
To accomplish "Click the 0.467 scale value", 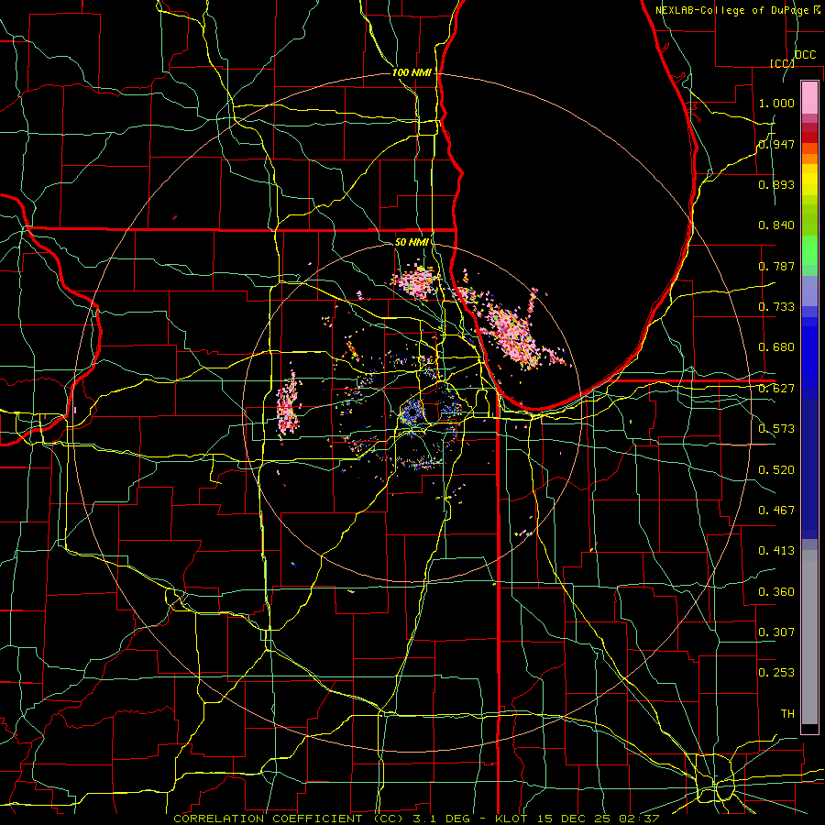I will click(x=776, y=511).
